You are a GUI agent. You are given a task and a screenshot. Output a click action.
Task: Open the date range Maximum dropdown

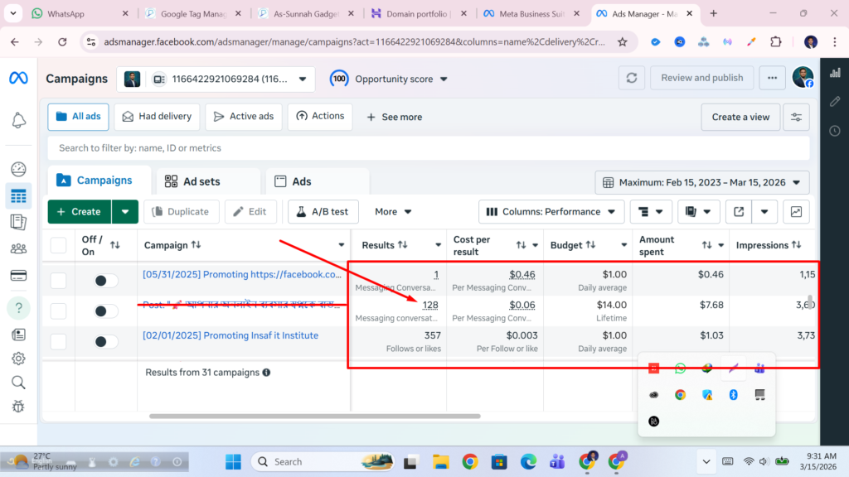(702, 182)
